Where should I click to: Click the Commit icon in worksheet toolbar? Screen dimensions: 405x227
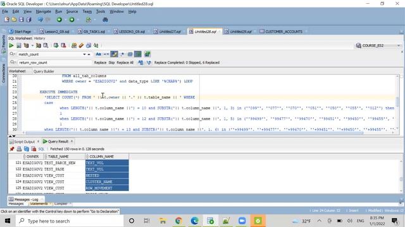56,45
